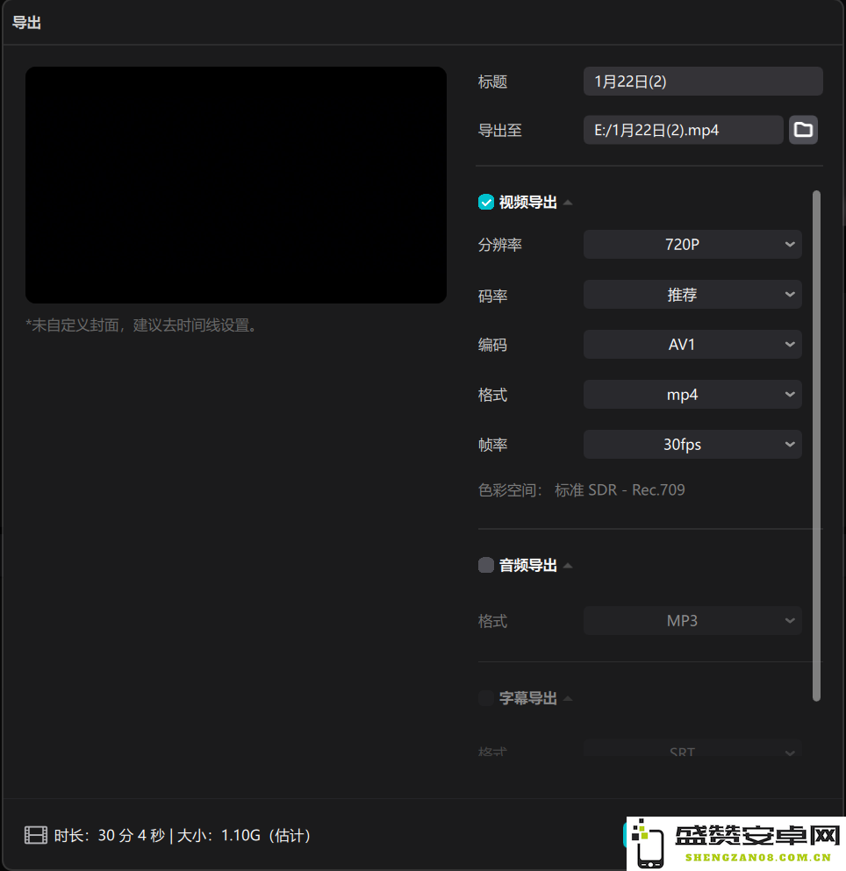Click the film strip icon beside 时长

(36, 835)
